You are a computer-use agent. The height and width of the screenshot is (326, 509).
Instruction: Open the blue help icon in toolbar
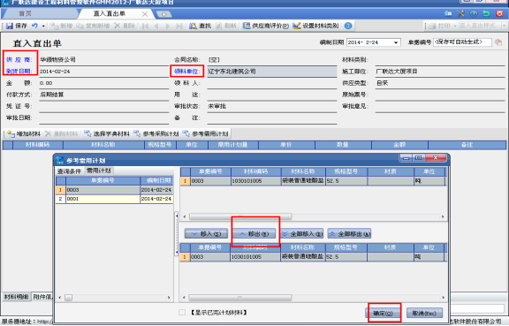[348, 26]
